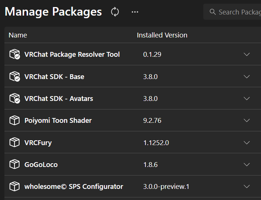Select the Poiyomi Toon Shader package name
261x200 pixels.
coord(58,121)
